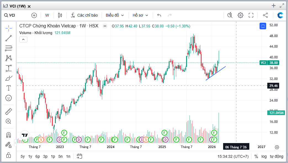Open the emoji icons tool
Screen dimensions: 288x163
coord(9,98)
